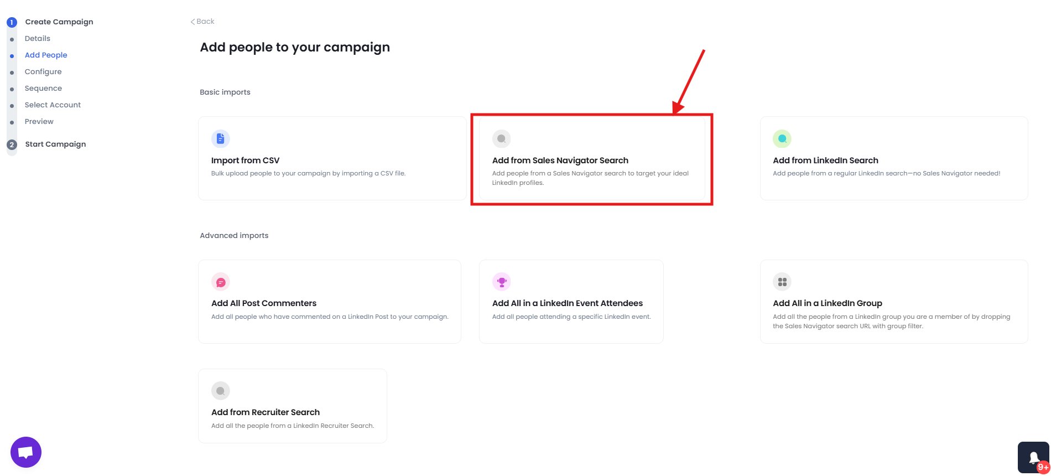Screen dimensions: 1051x476
Task: Click the step 2 Start Campaign circle
Action: point(12,144)
